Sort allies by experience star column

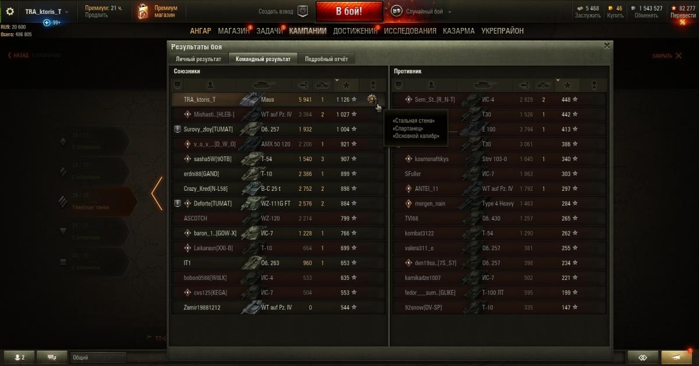click(346, 85)
